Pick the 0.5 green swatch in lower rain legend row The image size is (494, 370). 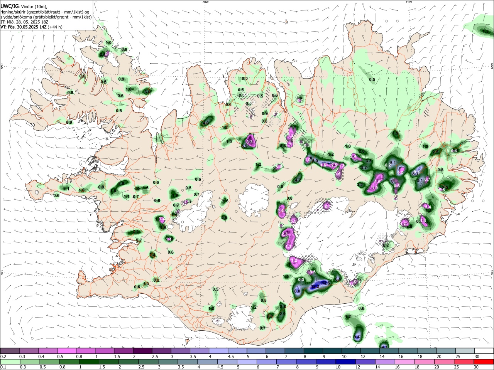pyautogui.click(x=49, y=362)
